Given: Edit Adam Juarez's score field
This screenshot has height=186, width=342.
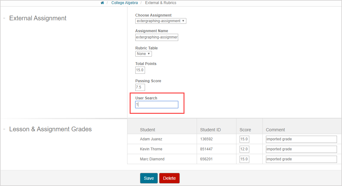Looking at the screenshot, I should click(x=244, y=139).
